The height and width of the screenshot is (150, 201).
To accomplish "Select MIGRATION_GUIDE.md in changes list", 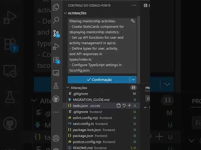I will [91, 100].
